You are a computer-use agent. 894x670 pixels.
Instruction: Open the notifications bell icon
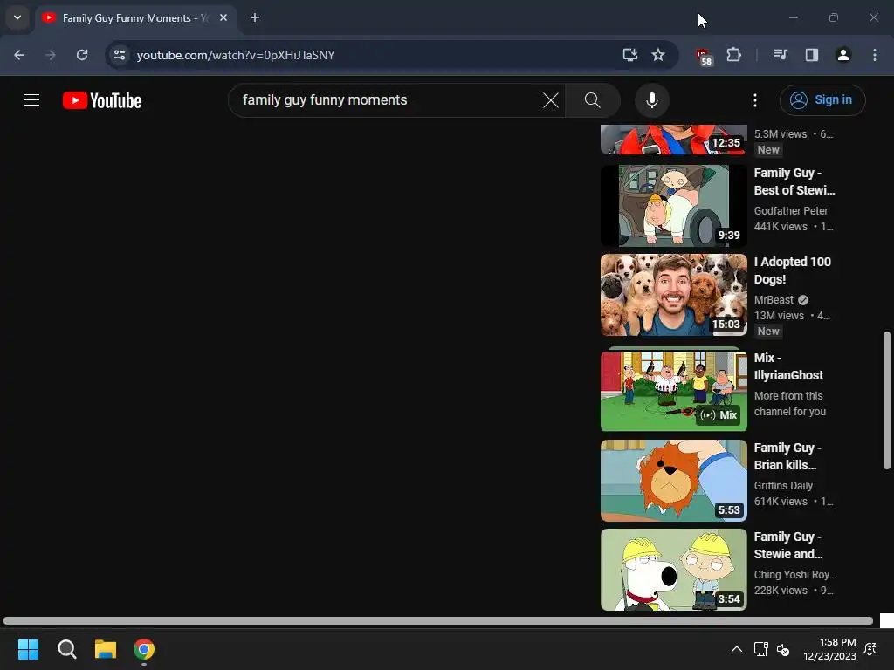(x=870, y=649)
